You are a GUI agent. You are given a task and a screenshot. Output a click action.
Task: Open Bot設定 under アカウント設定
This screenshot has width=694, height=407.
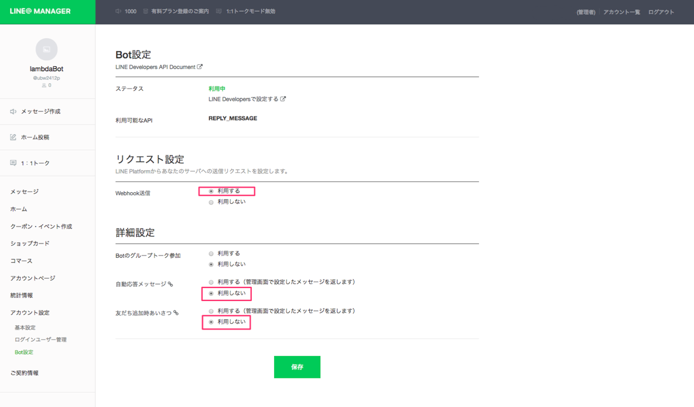tap(24, 352)
